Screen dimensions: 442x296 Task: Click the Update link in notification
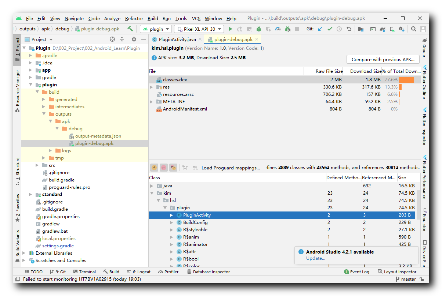pyautogui.click(x=315, y=258)
